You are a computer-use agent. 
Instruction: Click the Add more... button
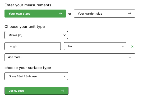pos(70,57)
